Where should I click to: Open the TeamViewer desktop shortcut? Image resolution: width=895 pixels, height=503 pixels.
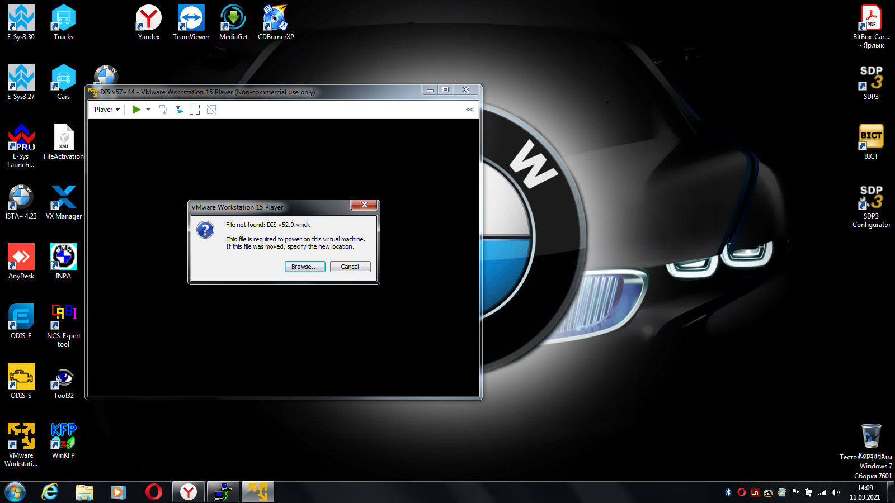(191, 22)
